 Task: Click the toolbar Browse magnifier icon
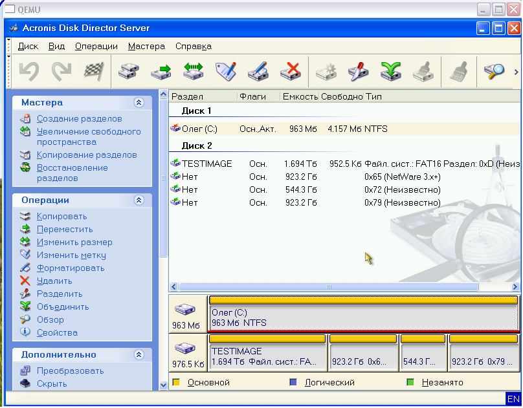pyautogui.click(x=494, y=71)
